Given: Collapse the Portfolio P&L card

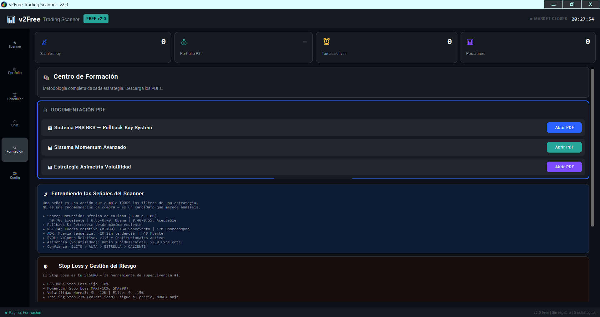Looking at the screenshot, I should click(x=305, y=42).
